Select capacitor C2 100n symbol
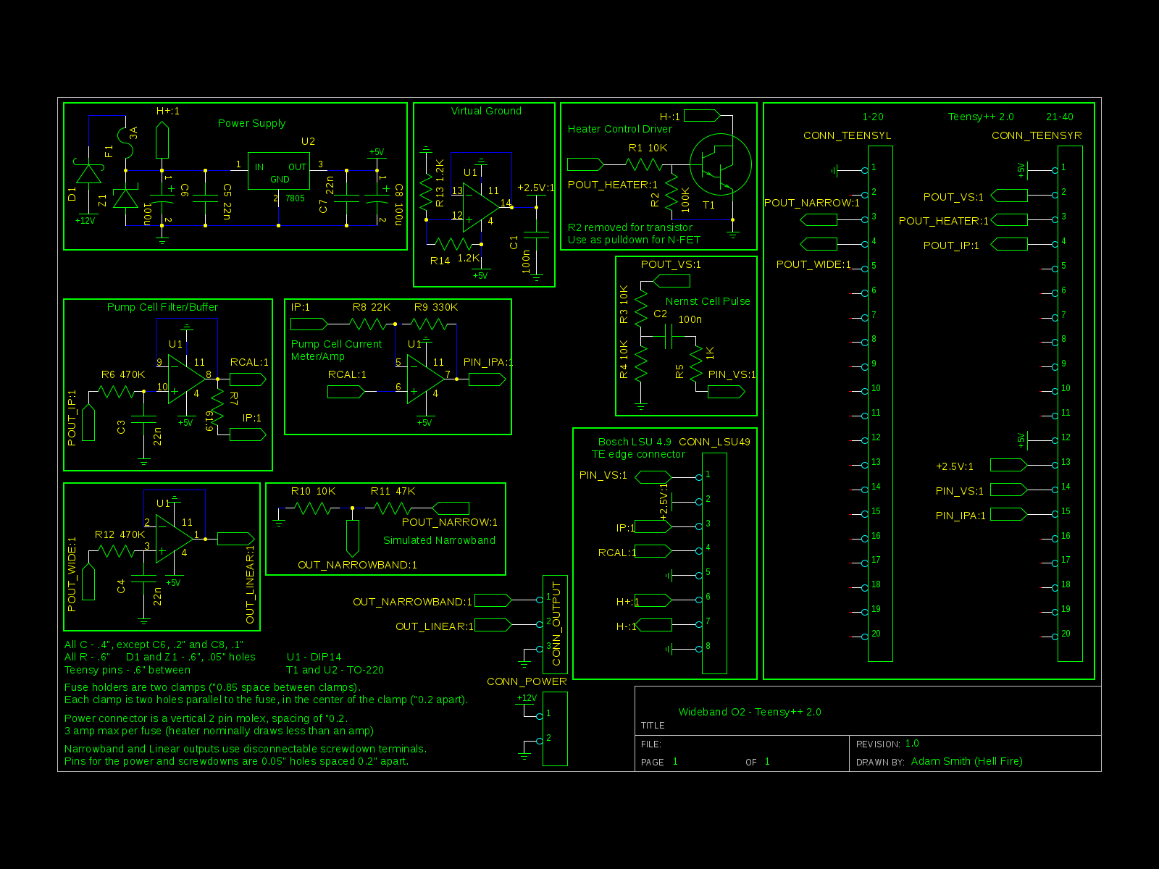Image resolution: width=1159 pixels, height=869 pixels. click(669, 336)
